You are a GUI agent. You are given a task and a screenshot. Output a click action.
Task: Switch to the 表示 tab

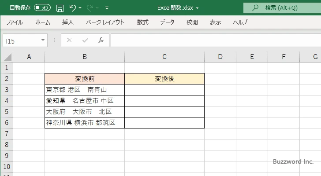coord(215,22)
